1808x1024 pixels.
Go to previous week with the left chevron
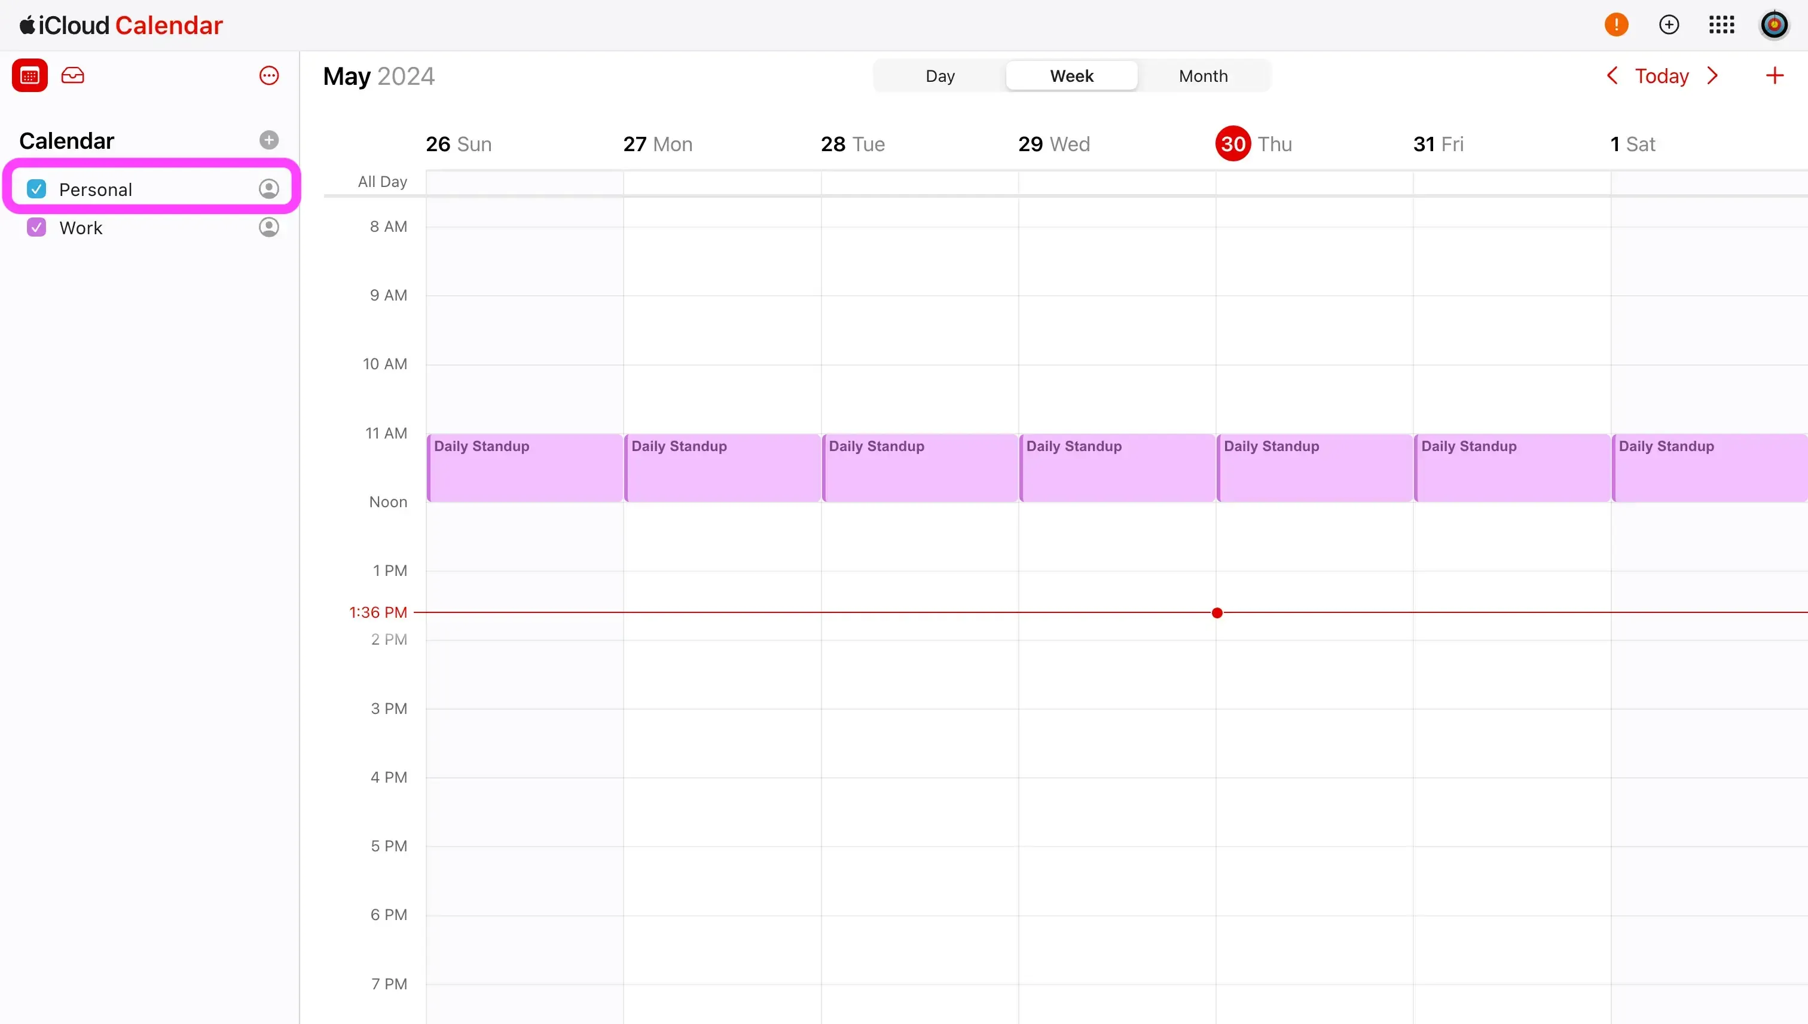[1612, 75]
